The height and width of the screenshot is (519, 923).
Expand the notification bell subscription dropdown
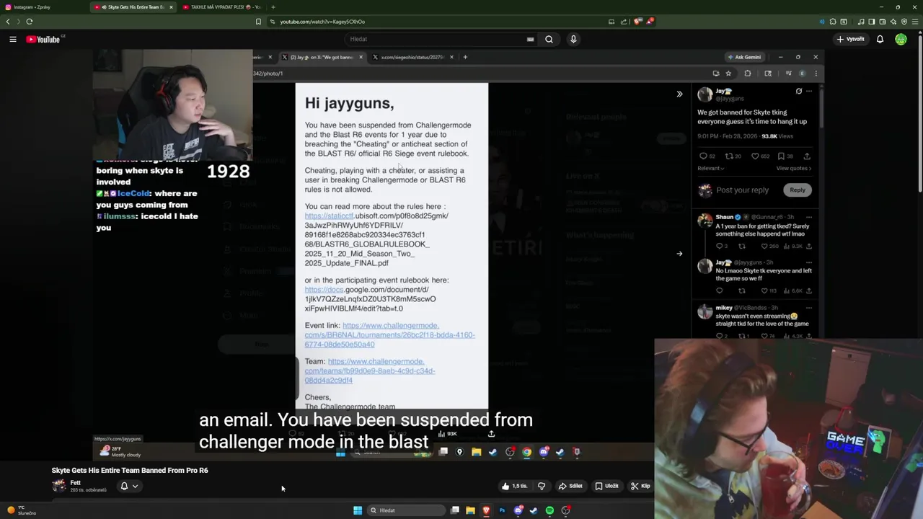[129, 486]
